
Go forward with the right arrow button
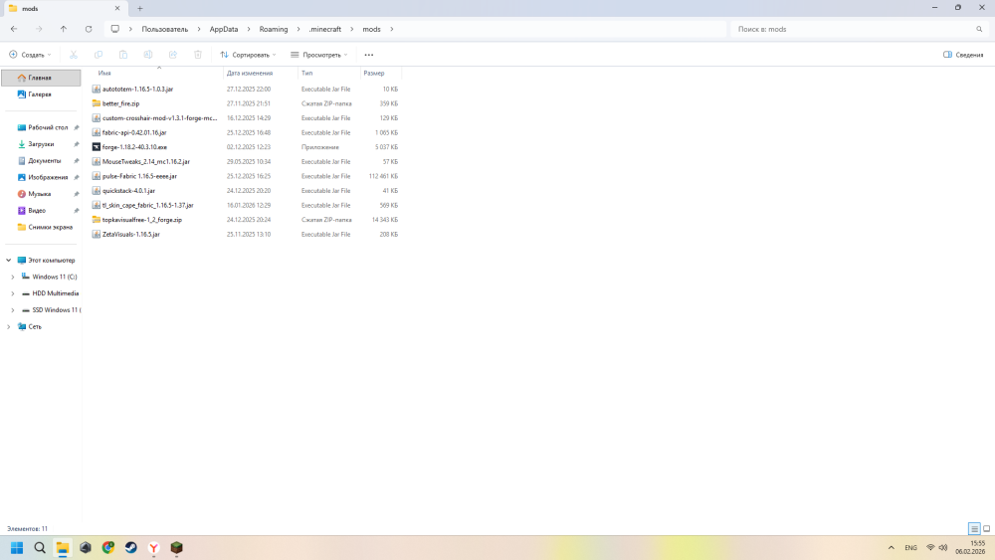coord(39,29)
